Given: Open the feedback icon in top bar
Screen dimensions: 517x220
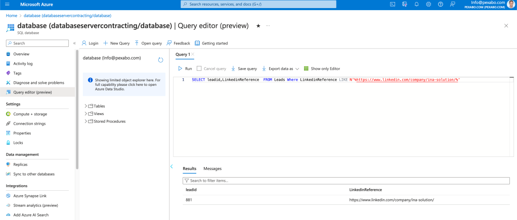Looking at the screenshot, I should pyautogui.click(x=452, y=4).
